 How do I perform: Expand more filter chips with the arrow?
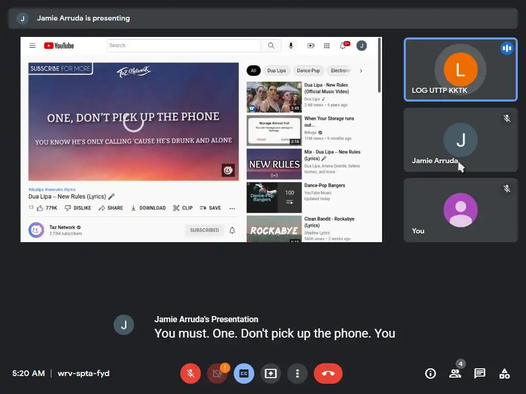click(361, 71)
